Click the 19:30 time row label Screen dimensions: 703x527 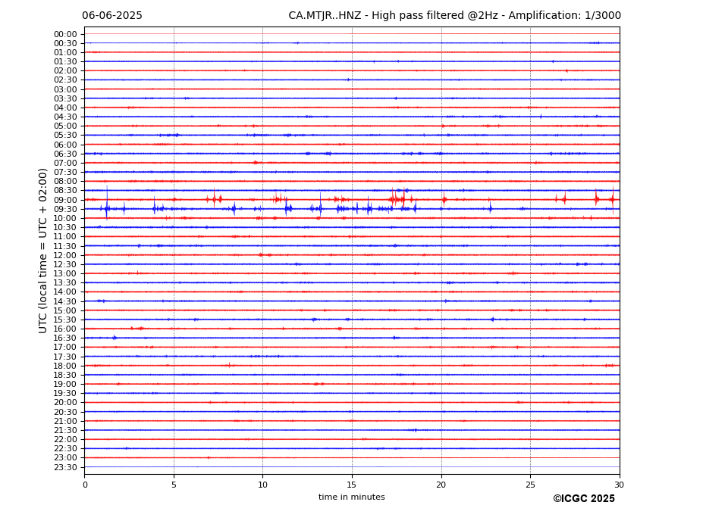click(x=65, y=394)
